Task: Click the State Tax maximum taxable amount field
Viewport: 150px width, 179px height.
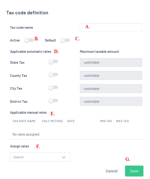Action: pyautogui.click(x=111, y=62)
